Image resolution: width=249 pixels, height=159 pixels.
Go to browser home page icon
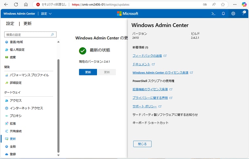26,5
